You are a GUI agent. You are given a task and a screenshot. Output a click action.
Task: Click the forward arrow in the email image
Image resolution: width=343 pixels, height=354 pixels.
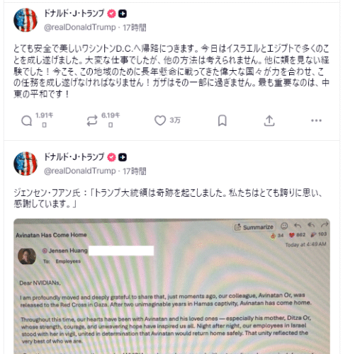pos(325,225)
